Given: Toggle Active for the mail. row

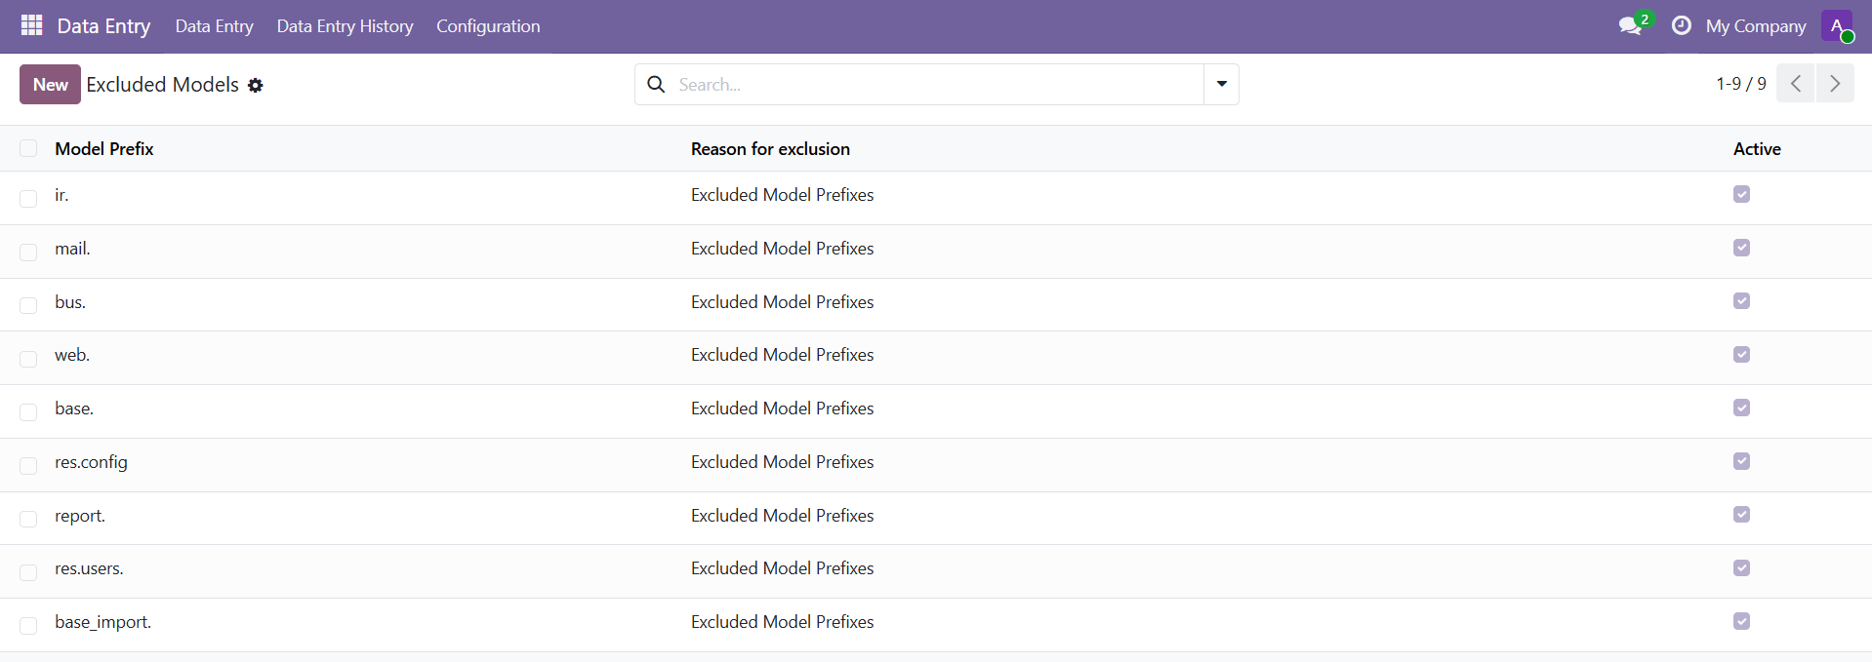Looking at the screenshot, I should [1741, 248].
